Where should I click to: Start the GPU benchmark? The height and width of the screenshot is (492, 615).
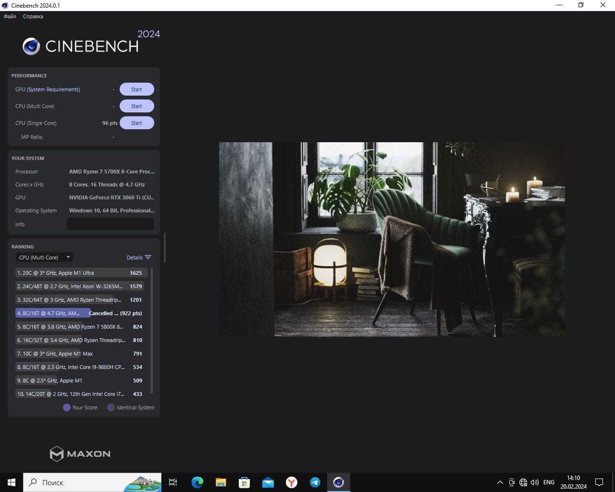click(x=137, y=89)
